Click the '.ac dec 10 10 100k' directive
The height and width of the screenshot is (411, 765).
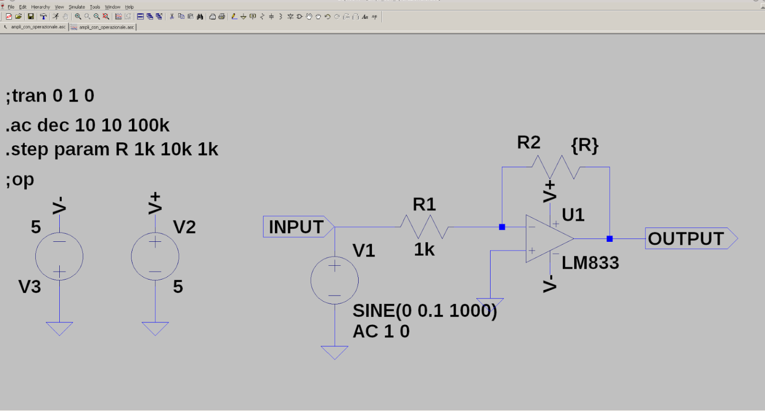[x=87, y=125]
